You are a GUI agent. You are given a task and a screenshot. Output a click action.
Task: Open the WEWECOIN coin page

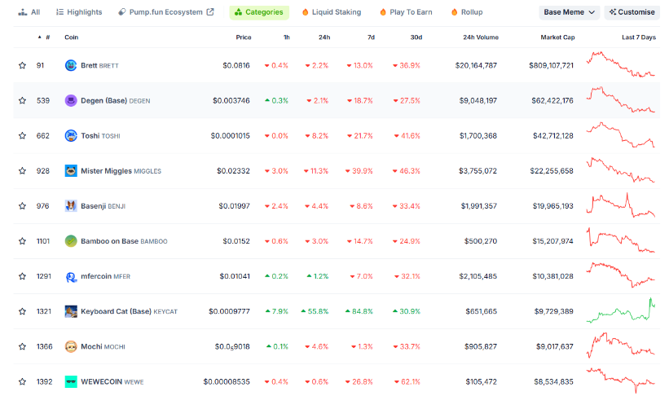pos(112,381)
